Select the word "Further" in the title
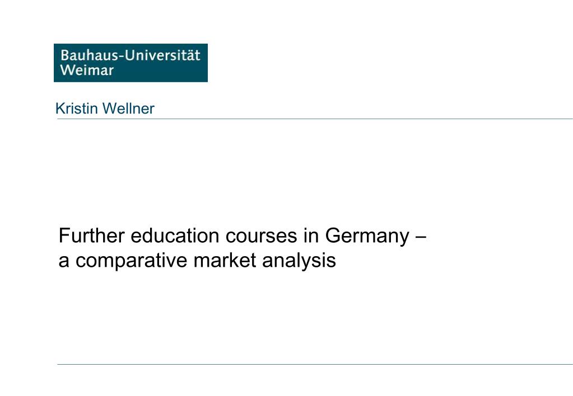The height and width of the screenshot is (396, 573). coord(92,235)
